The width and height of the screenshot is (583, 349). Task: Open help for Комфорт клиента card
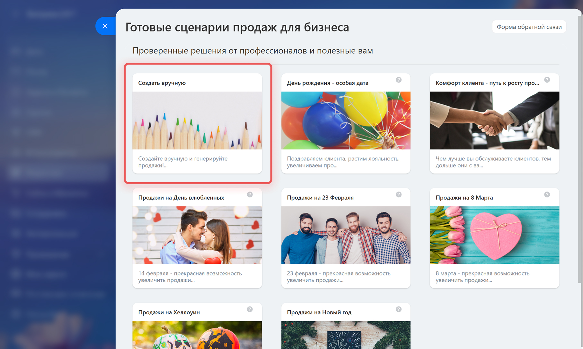point(547,80)
